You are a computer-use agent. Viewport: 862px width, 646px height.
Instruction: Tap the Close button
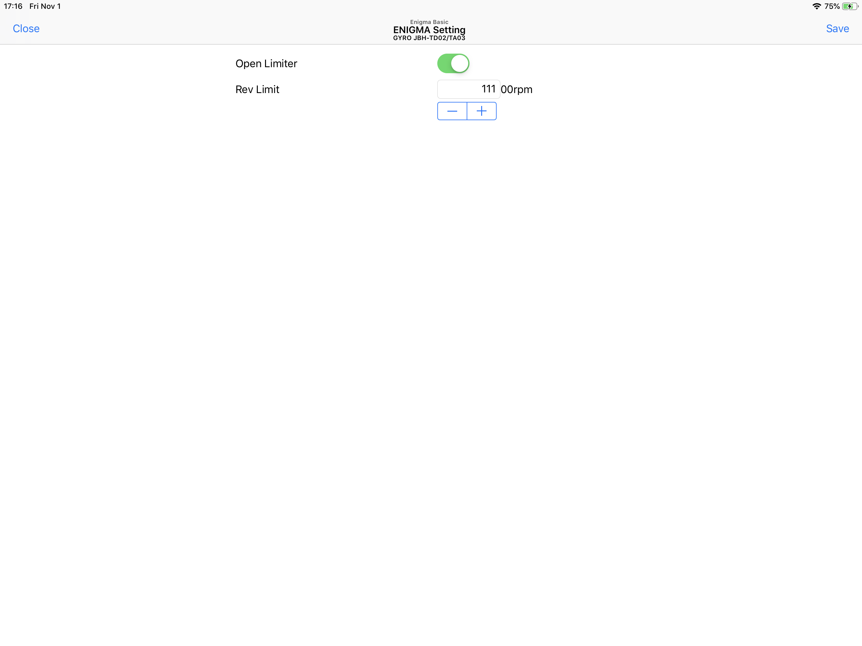point(26,28)
